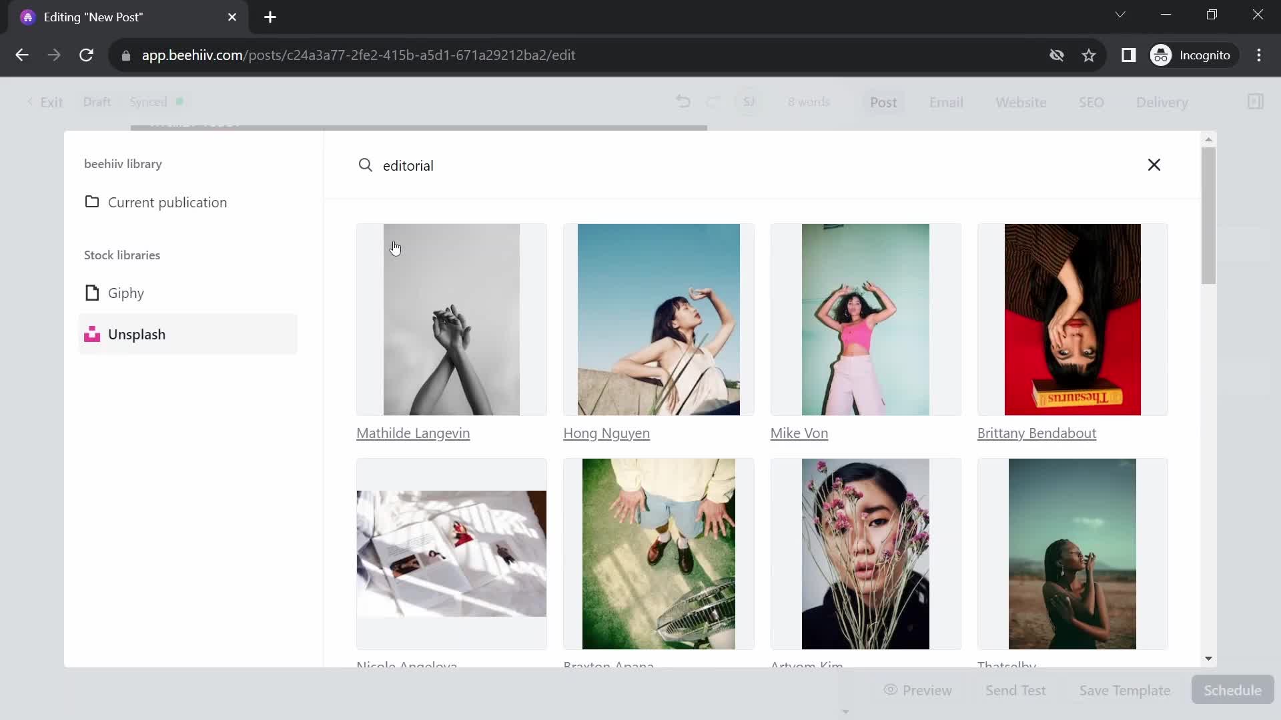The width and height of the screenshot is (1281, 720).
Task: Switch to the SEO tab
Action: coord(1091,102)
